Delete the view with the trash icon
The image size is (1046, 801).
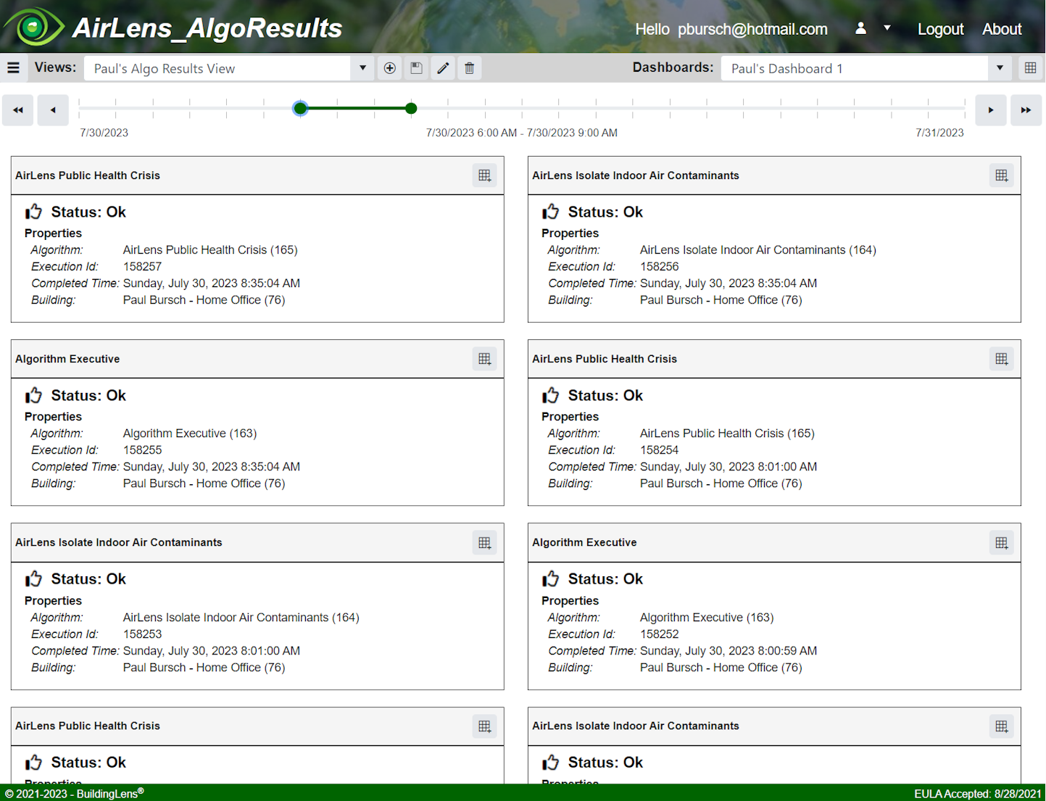click(x=469, y=68)
